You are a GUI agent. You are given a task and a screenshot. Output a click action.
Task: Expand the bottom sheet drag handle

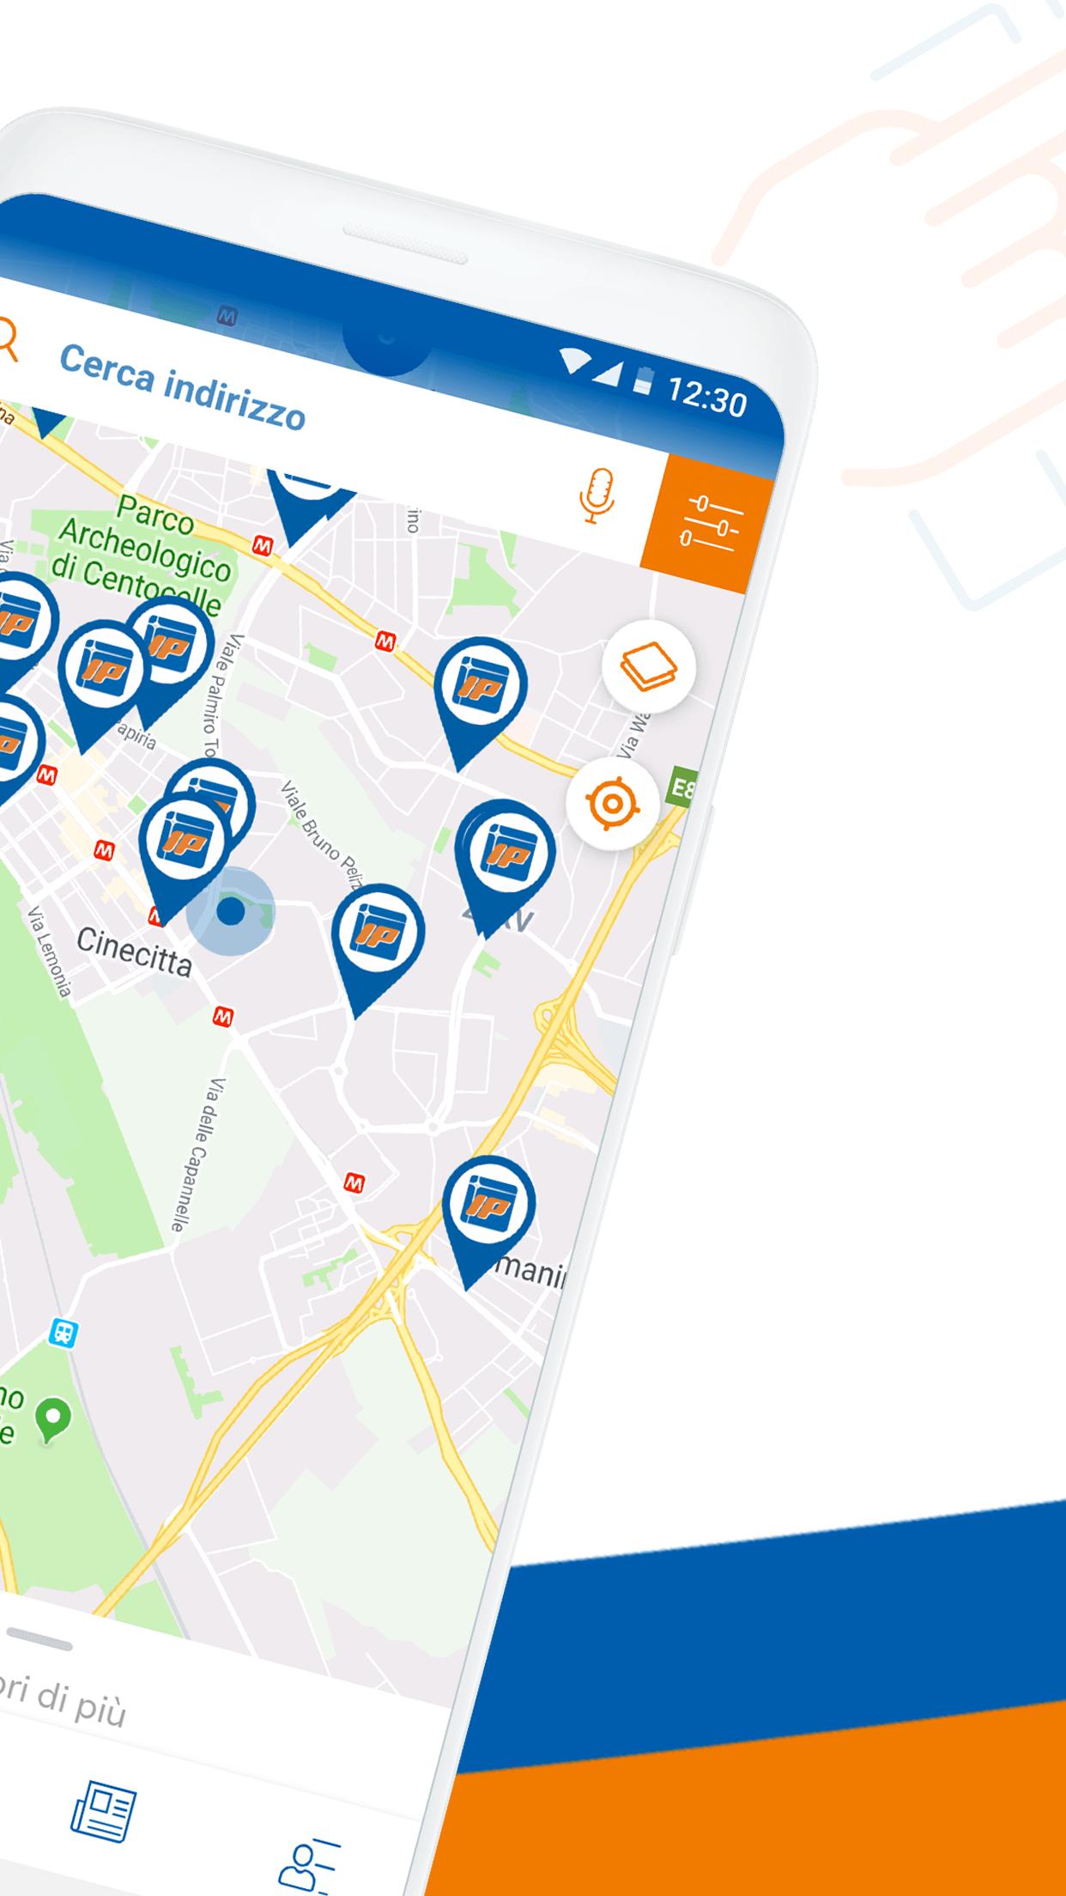(37, 1638)
